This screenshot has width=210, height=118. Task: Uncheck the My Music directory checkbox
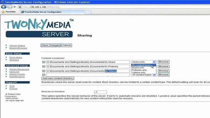(44, 62)
